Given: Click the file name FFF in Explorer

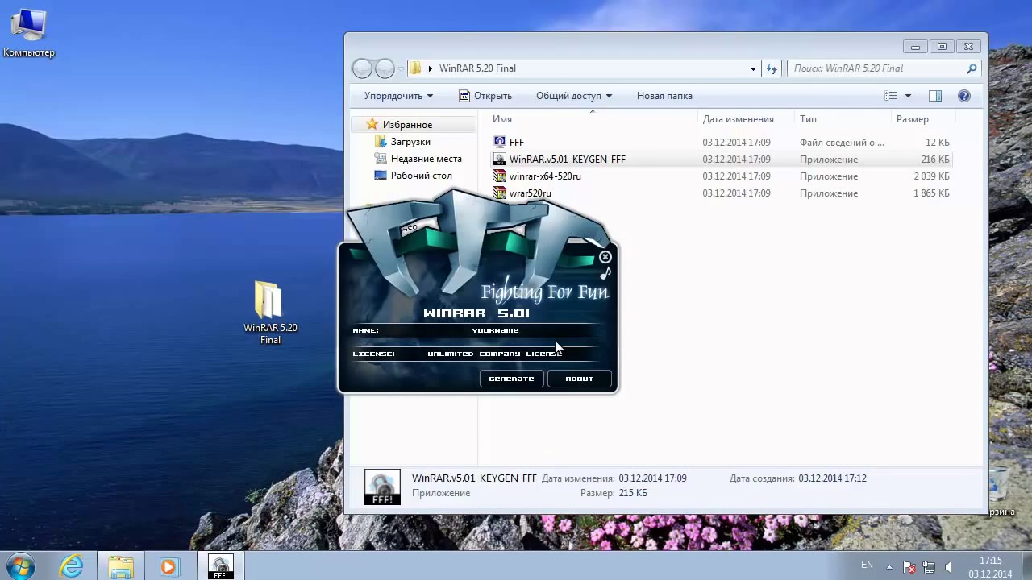Looking at the screenshot, I should (517, 143).
